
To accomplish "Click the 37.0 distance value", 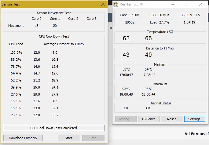I will [37, 115].
